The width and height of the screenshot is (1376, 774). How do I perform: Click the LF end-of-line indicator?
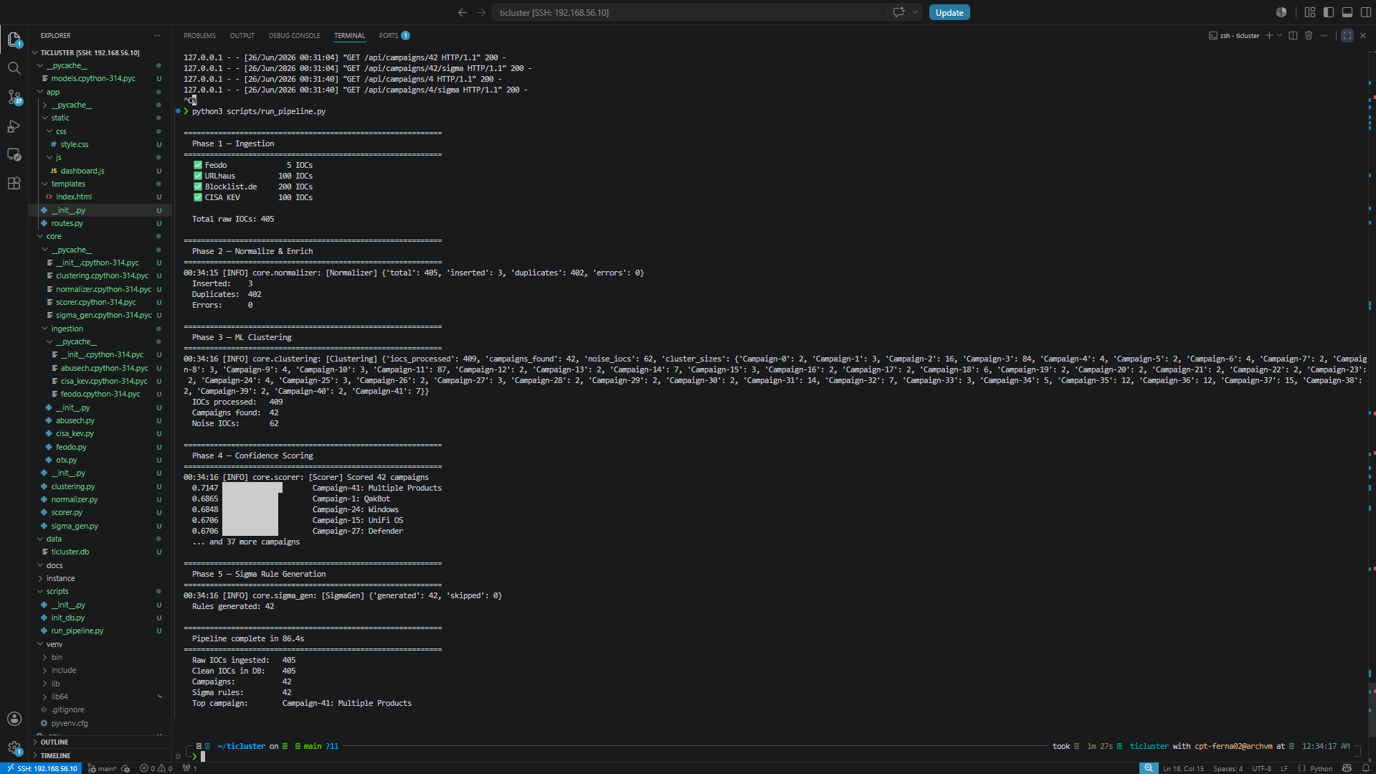point(1284,768)
